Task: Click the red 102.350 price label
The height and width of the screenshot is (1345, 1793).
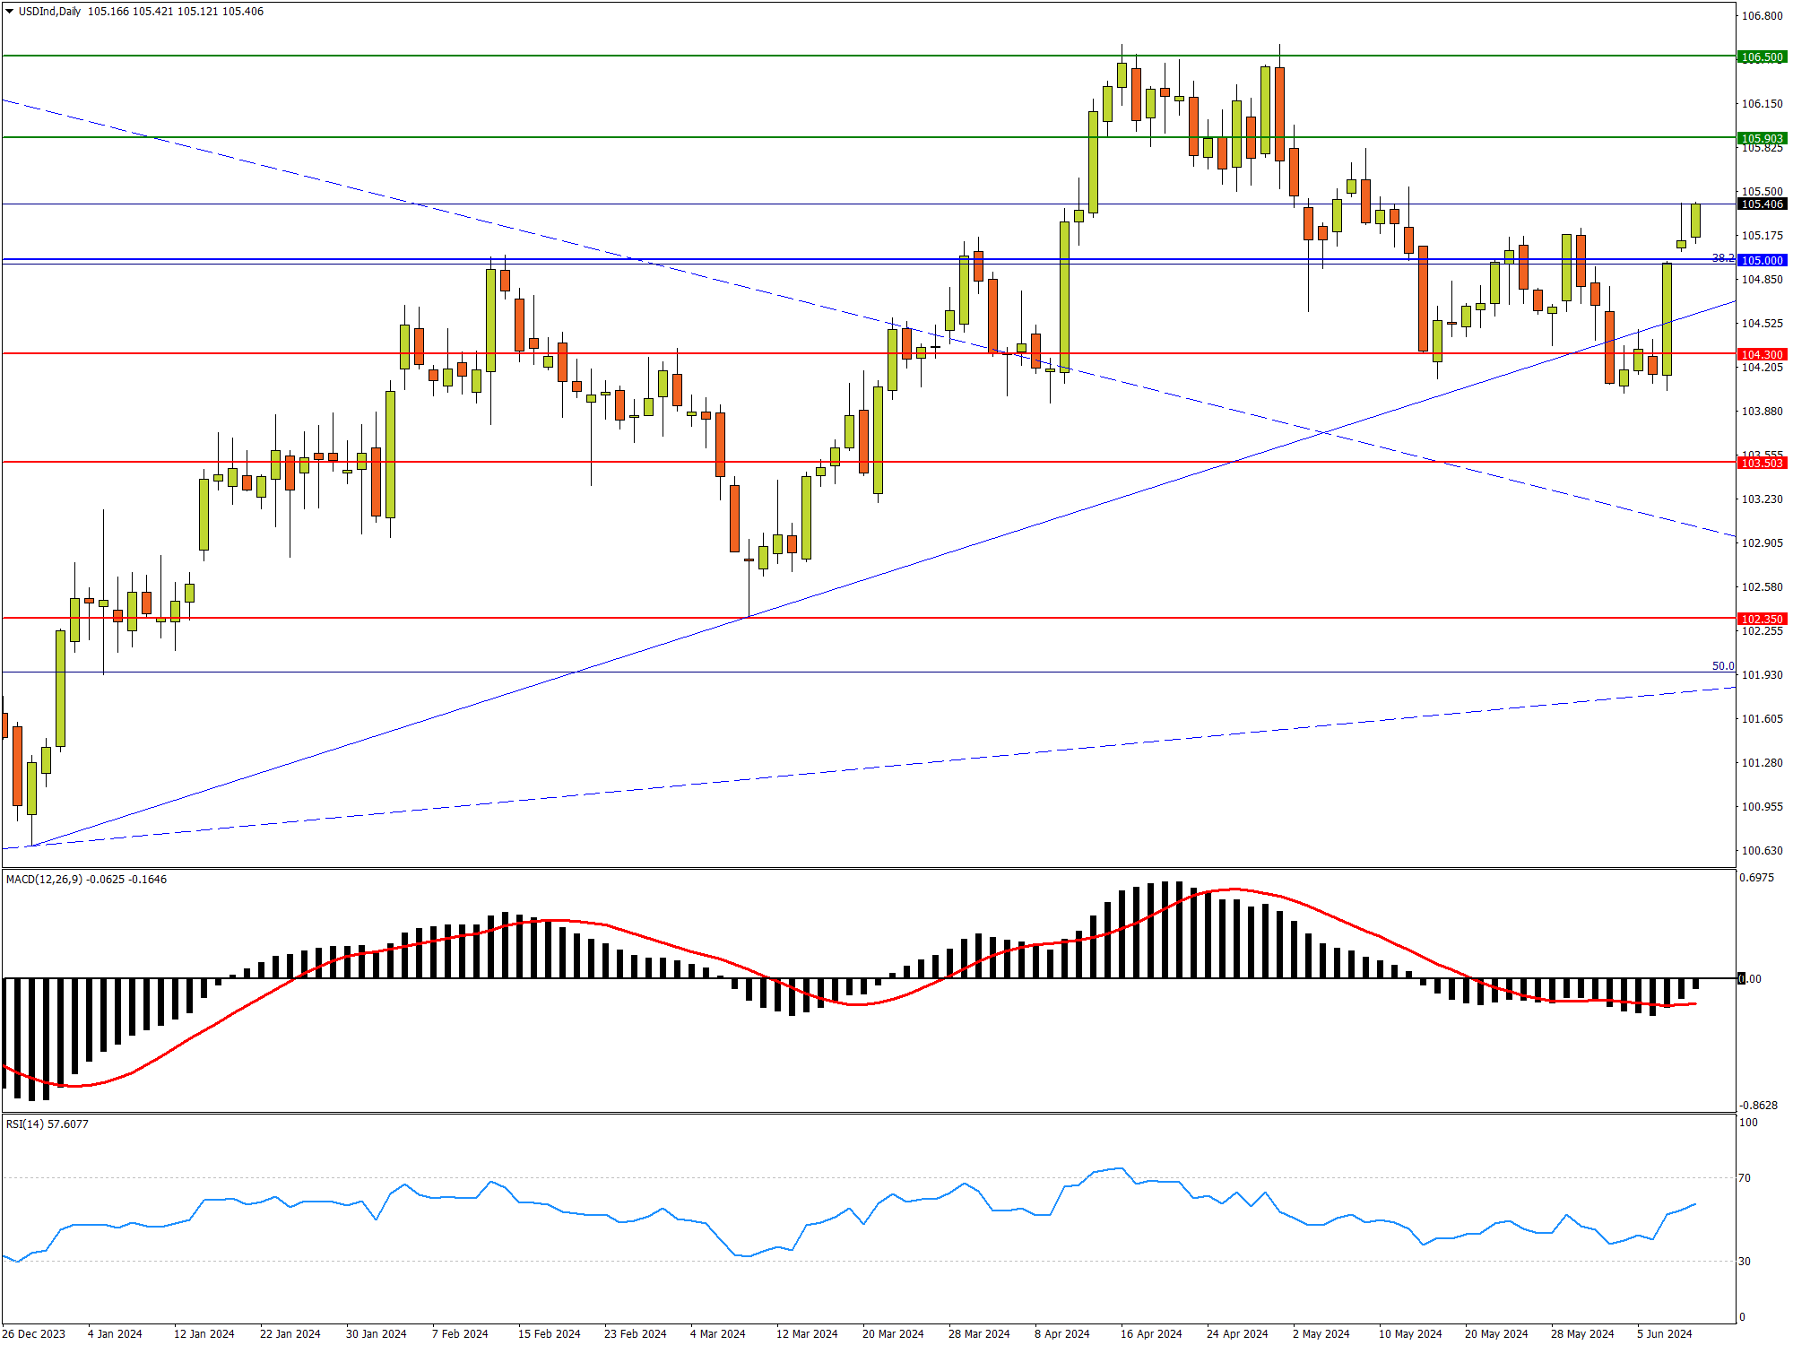Action: point(1762,619)
